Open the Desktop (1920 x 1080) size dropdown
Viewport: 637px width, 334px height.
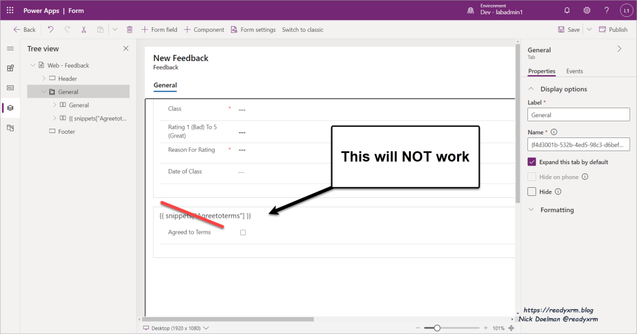coord(176,328)
